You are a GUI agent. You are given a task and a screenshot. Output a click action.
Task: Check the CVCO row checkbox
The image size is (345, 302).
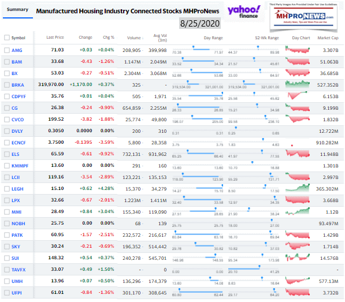coord(7,120)
